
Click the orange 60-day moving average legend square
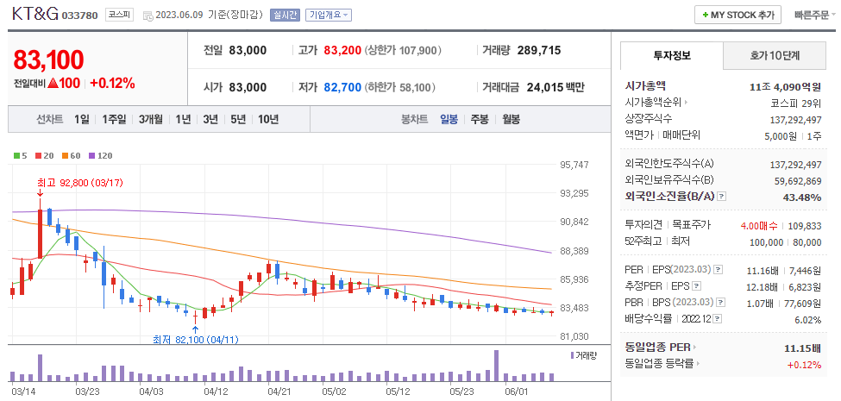64,156
